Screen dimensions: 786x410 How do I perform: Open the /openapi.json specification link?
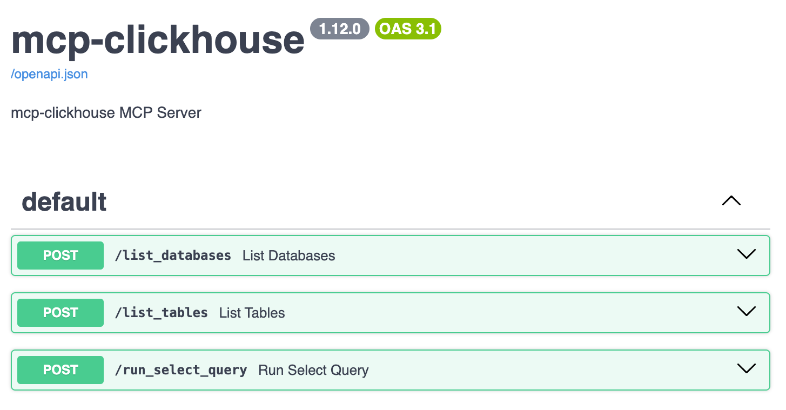(x=49, y=73)
